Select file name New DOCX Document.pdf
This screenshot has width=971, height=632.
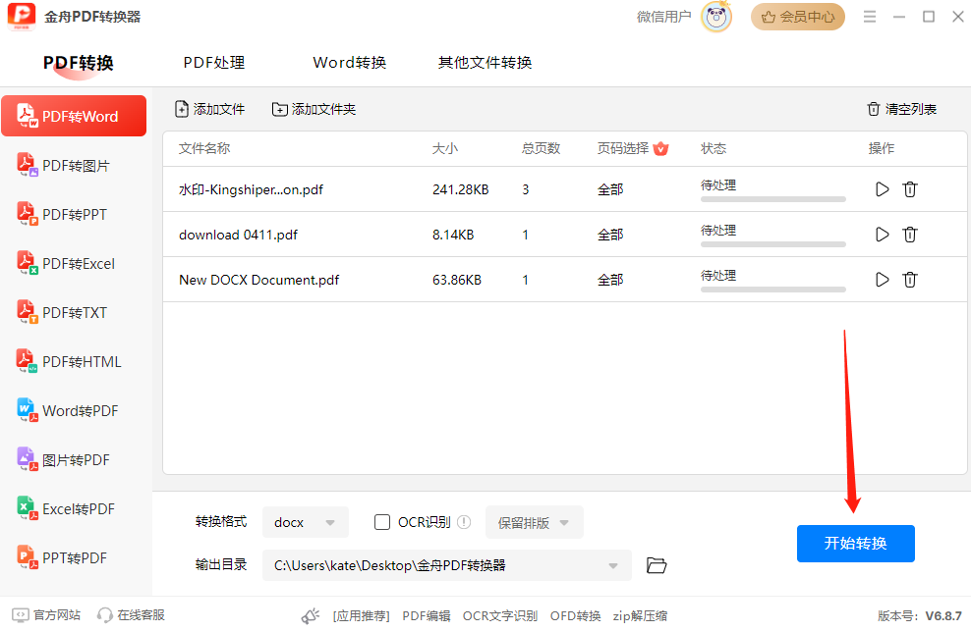click(x=258, y=280)
